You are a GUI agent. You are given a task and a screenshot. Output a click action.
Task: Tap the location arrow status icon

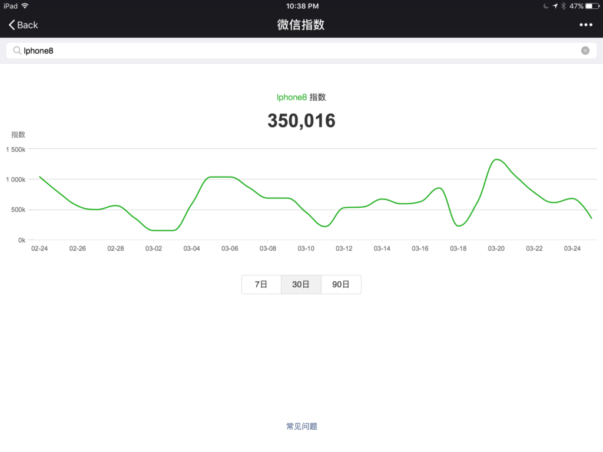[555, 6]
